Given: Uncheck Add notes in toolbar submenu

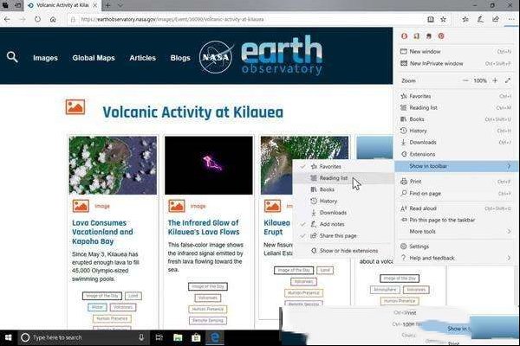Looking at the screenshot, I should point(343,224).
